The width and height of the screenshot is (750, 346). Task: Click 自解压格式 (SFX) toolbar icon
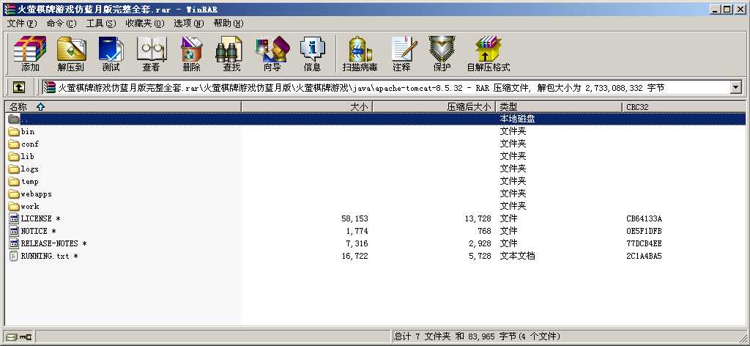pos(489,54)
